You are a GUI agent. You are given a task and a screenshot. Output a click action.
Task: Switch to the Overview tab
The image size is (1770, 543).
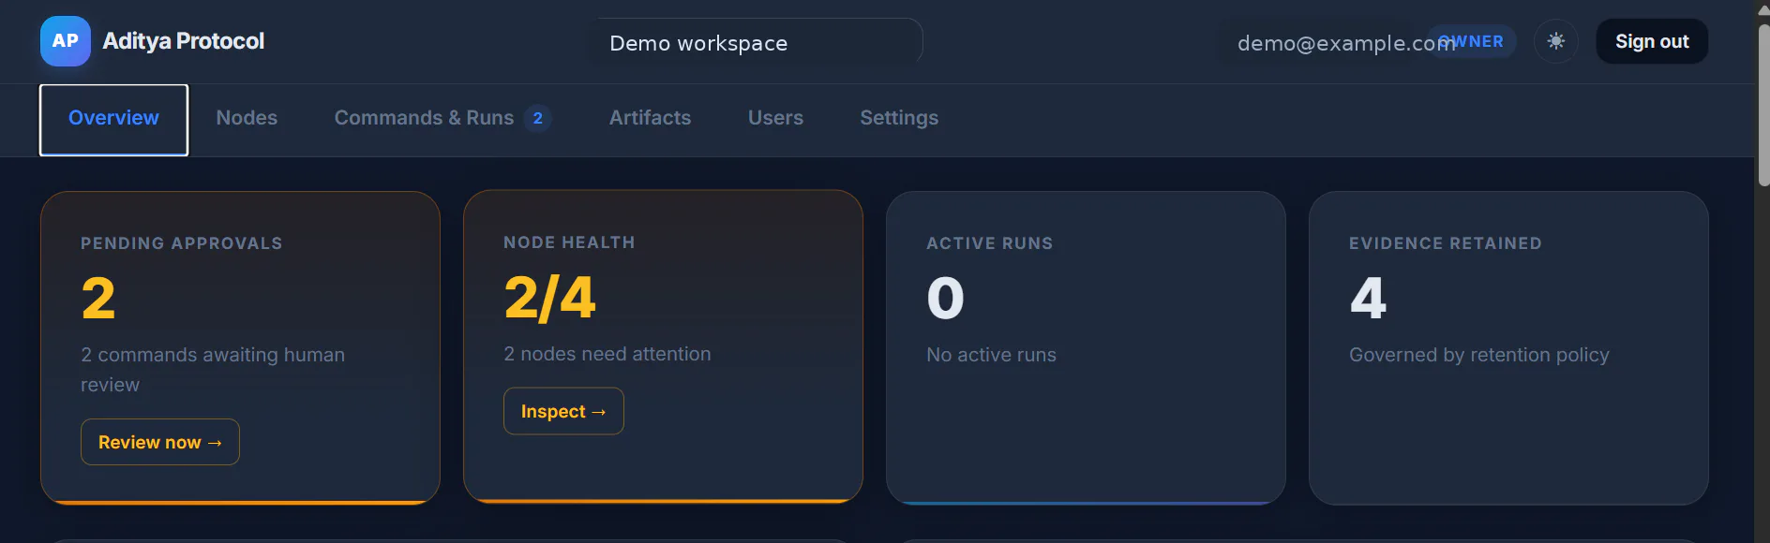pyautogui.click(x=113, y=119)
